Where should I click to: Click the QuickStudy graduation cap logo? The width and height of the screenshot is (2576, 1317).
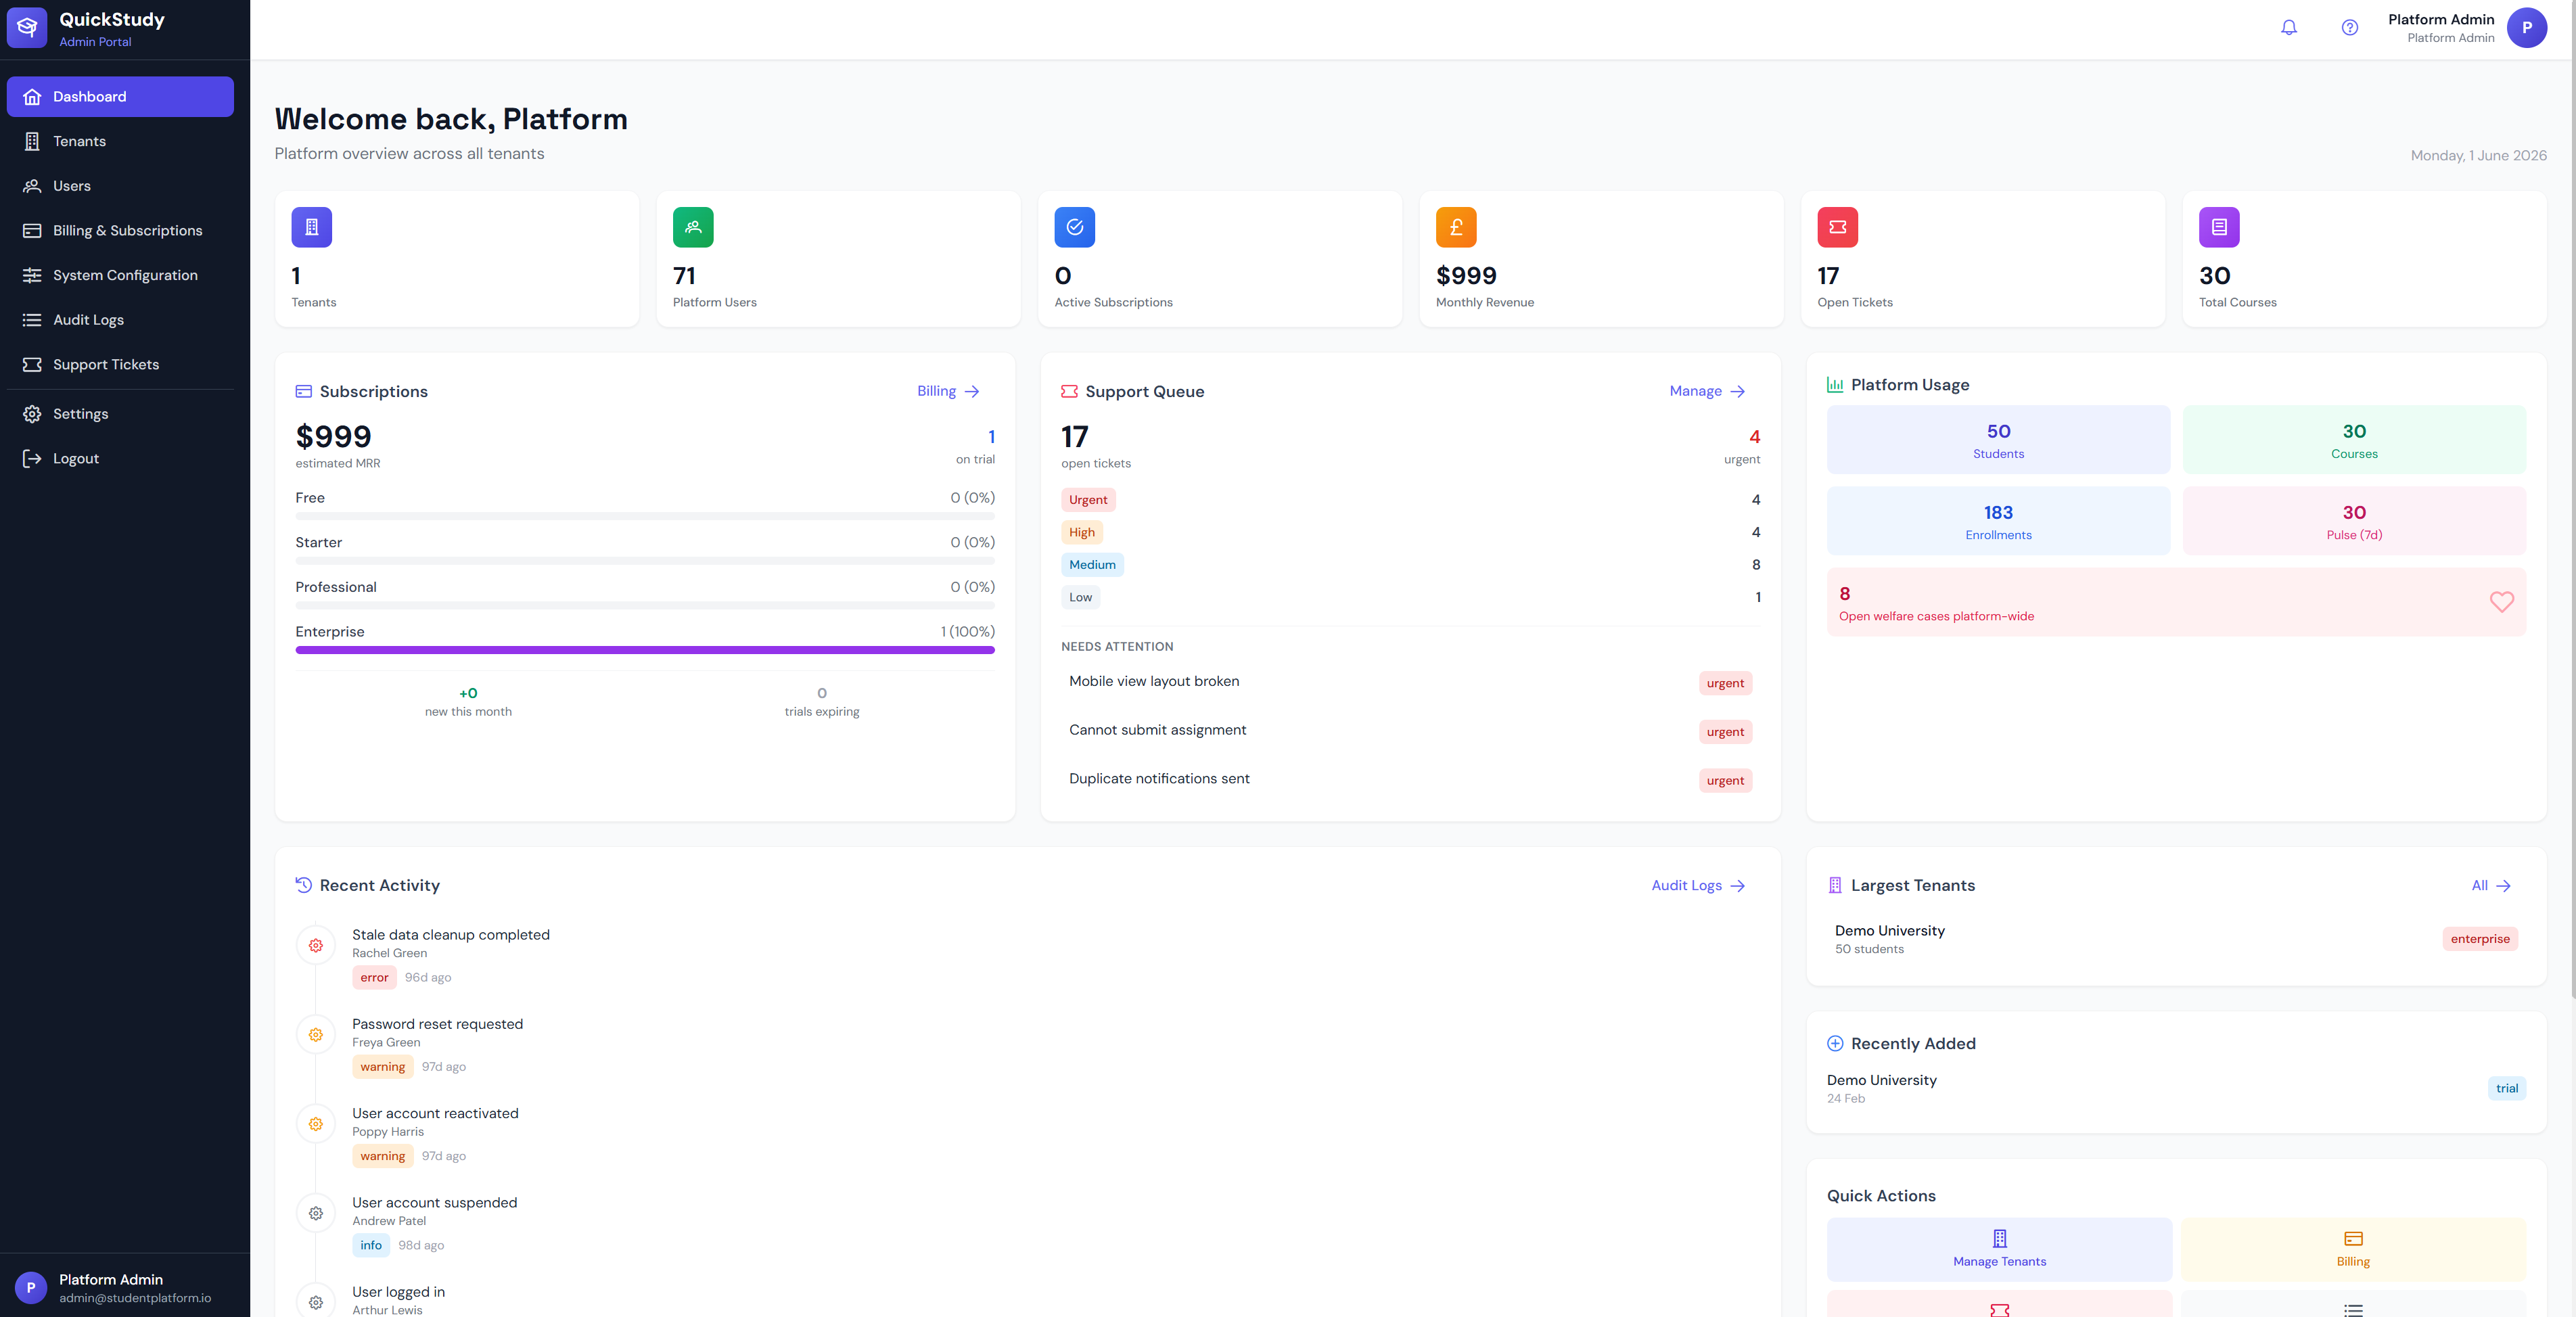pyautogui.click(x=27, y=28)
